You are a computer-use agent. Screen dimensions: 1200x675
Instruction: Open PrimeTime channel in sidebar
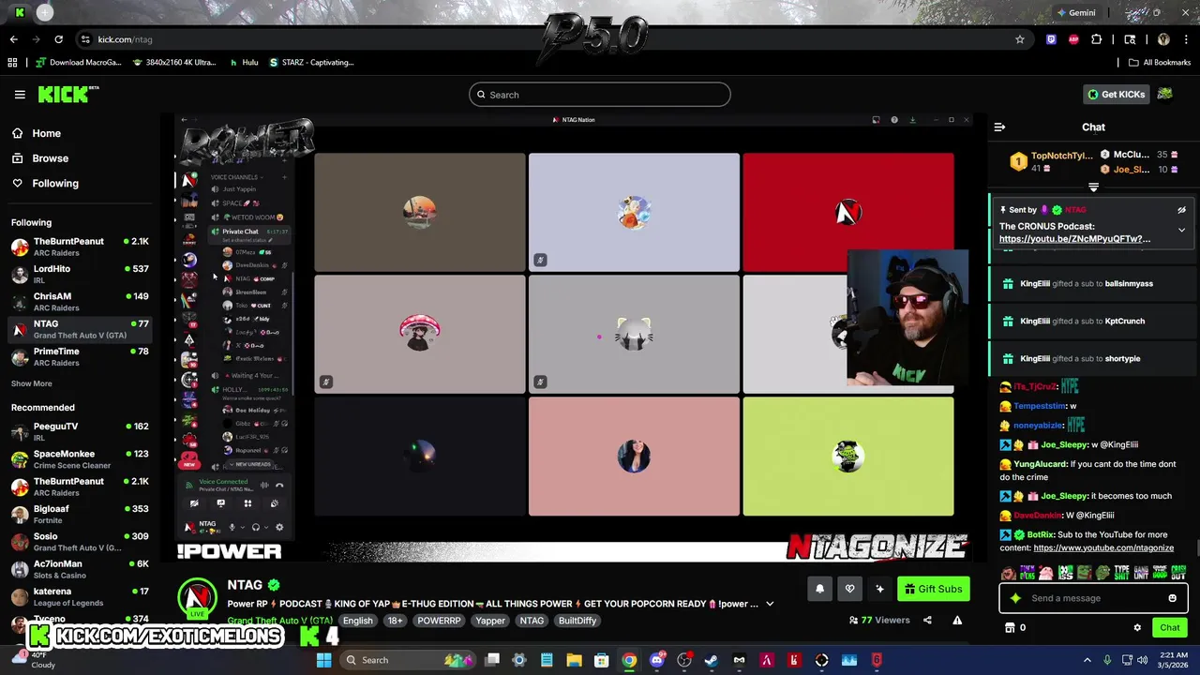click(80, 356)
